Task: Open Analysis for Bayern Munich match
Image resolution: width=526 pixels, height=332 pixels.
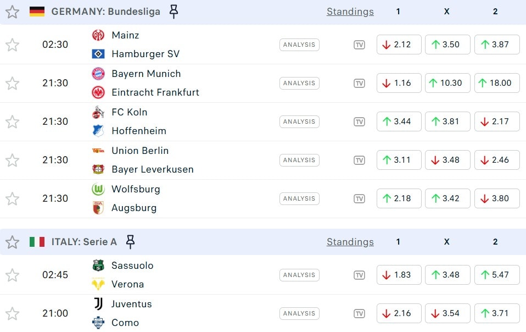Action: (x=299, y=83)
